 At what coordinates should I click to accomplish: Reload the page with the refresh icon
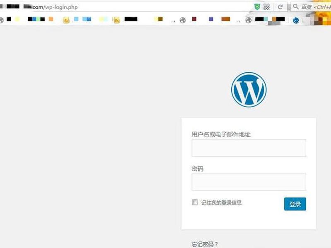coord(280,7)
